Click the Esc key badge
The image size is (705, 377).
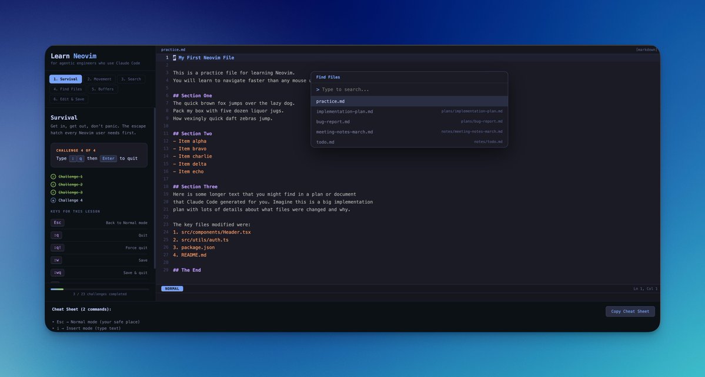pyautogui.click(x=58, y=223)
